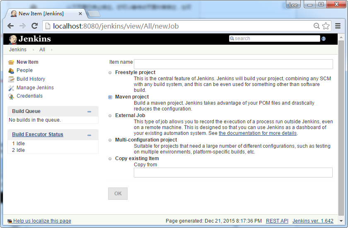Select the Multi-configuration project radio button

(110, 140)
